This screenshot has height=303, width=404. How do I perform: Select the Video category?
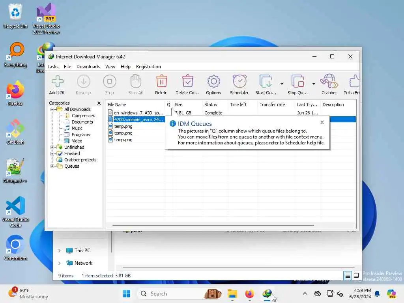pyautogui.click(x=77, y=141)
